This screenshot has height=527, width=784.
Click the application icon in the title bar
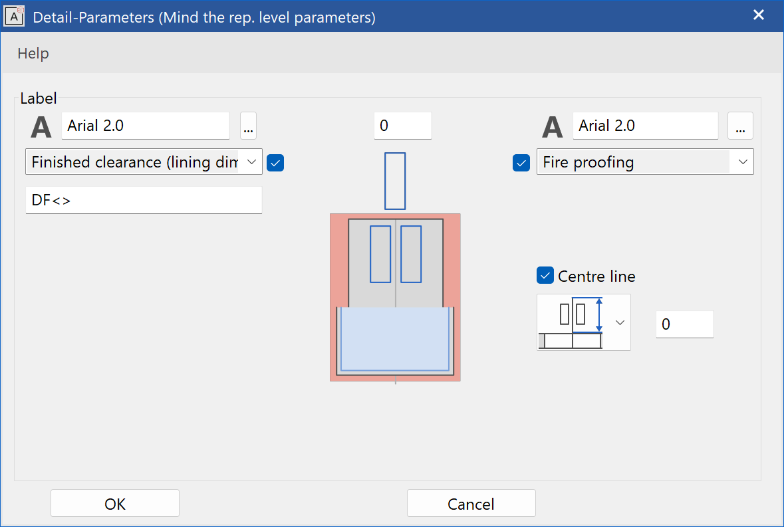coord(14,17)
